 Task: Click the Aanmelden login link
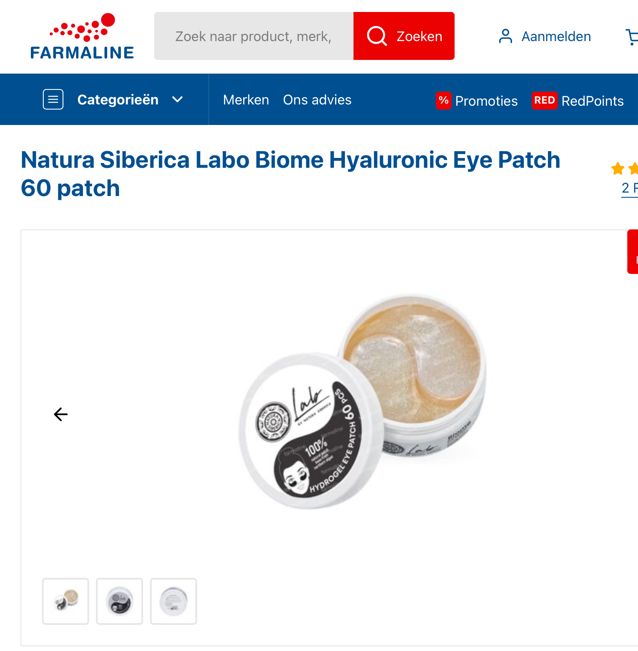(x=556, y=36)
